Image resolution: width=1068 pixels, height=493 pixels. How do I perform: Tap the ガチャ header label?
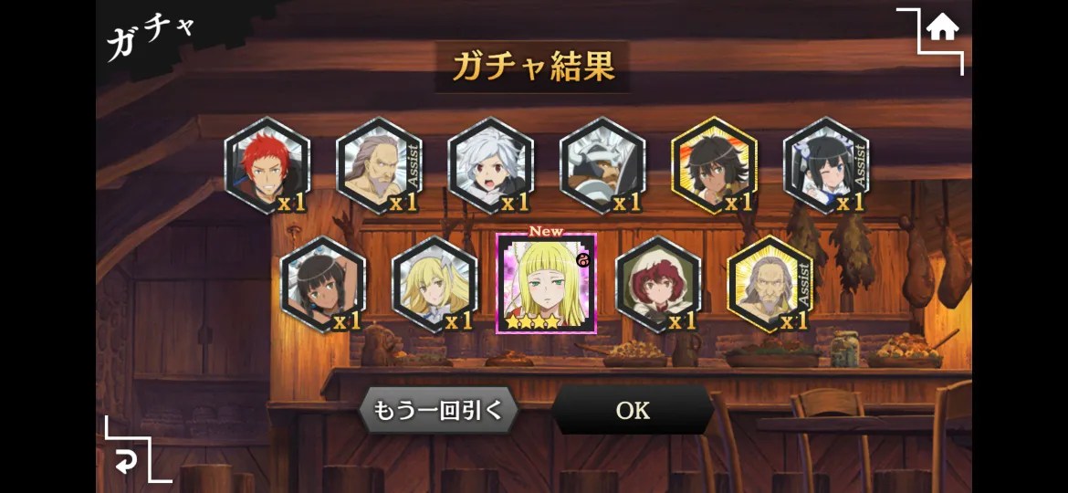point(151,37)
